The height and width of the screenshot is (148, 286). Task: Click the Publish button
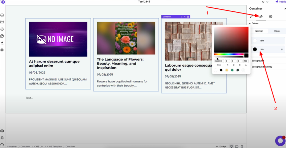pos(281,2)
